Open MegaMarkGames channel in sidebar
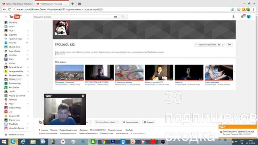The image size is (258, 145). click(x=17, y=128)
